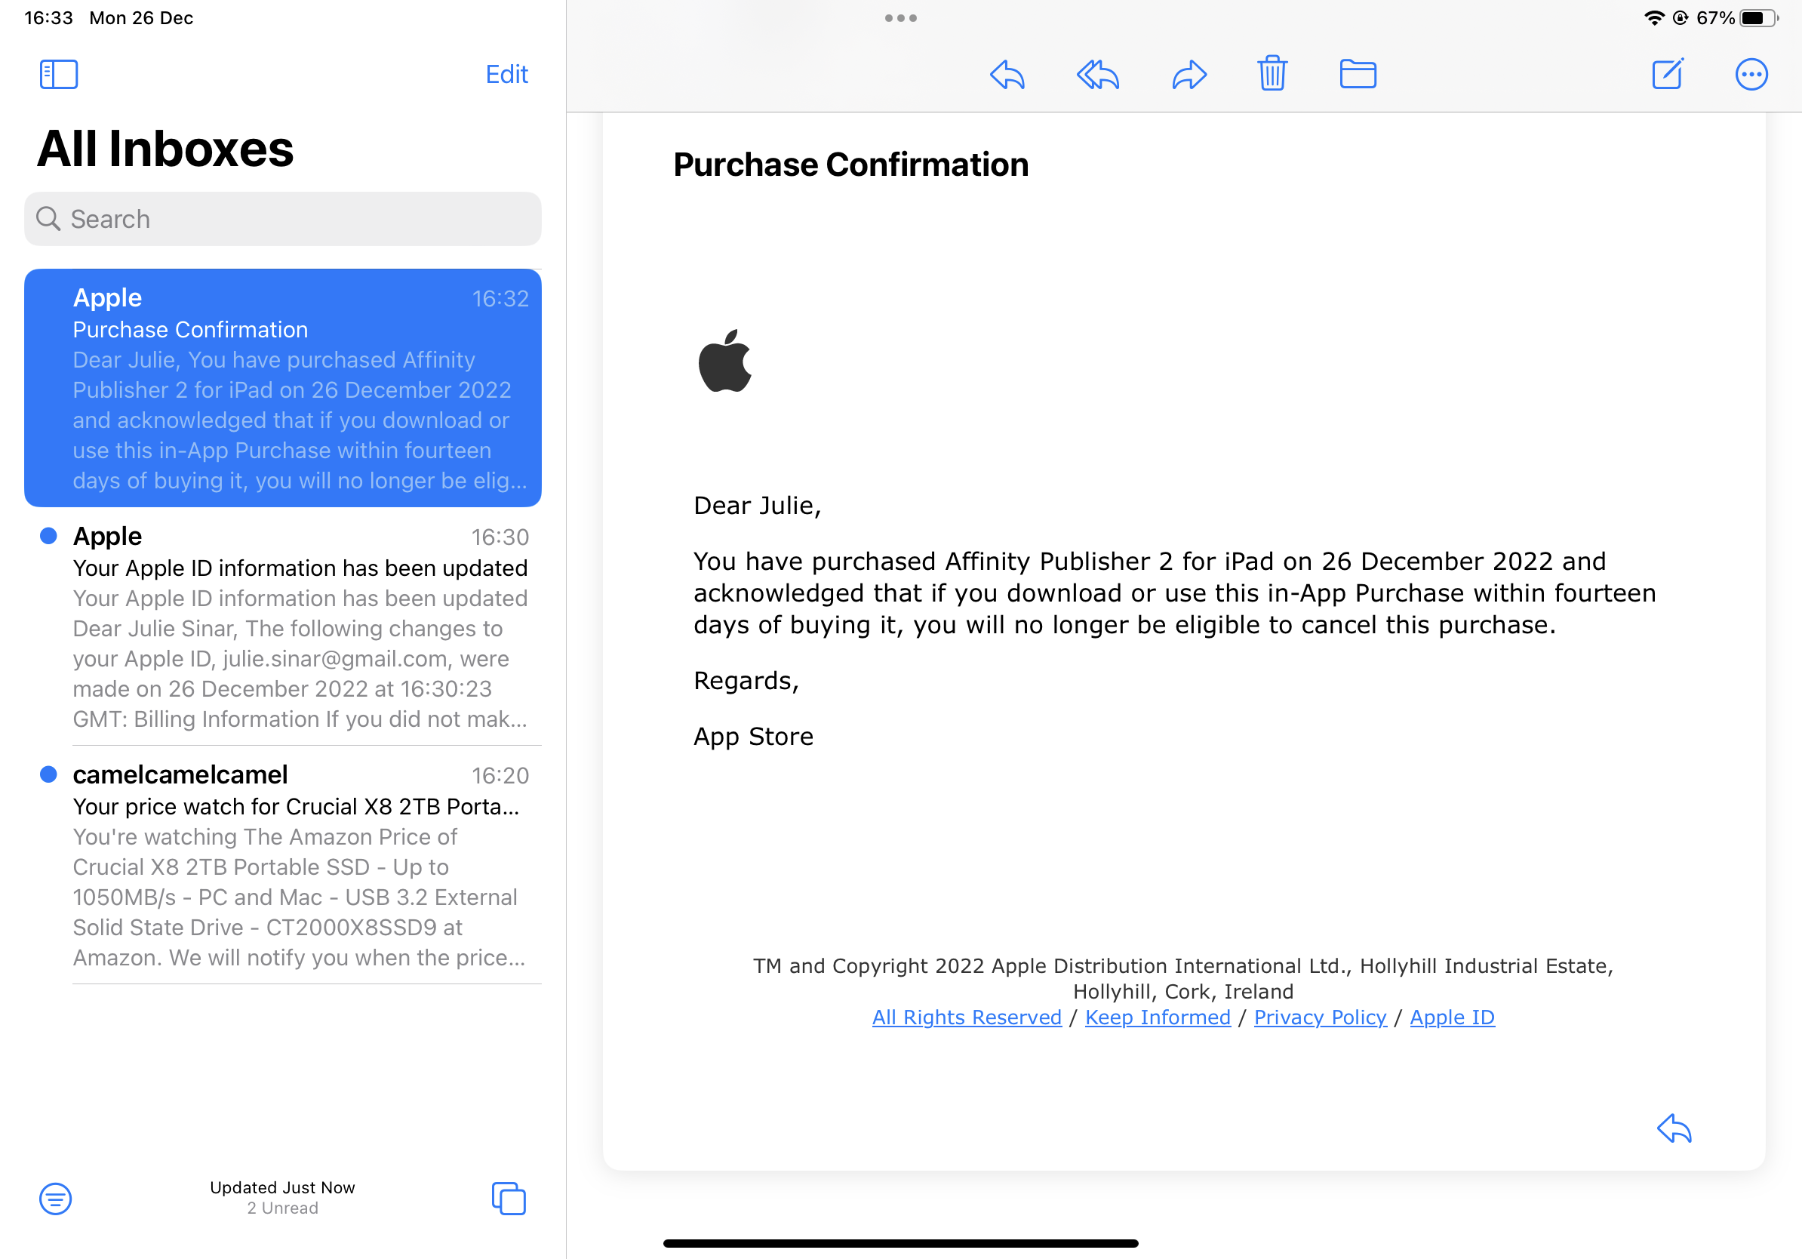1802x1259 pixels.
Task: Click the 16:33 clock in status bar
Action: tap(48, 18)
